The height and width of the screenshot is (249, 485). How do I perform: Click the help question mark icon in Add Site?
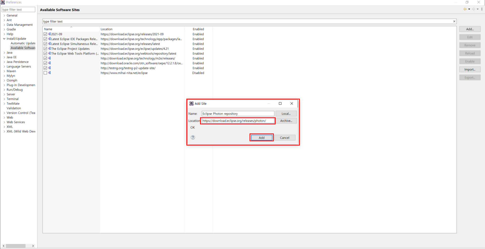click(x=193, y=137)
